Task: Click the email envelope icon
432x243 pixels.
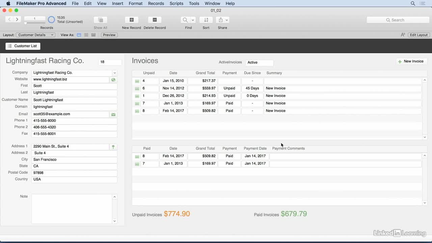Action: pos(113,114)
